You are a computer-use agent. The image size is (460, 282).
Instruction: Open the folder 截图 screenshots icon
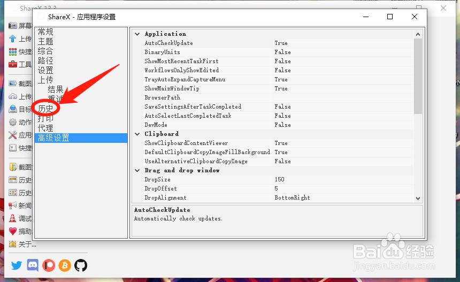click(13, 167)
